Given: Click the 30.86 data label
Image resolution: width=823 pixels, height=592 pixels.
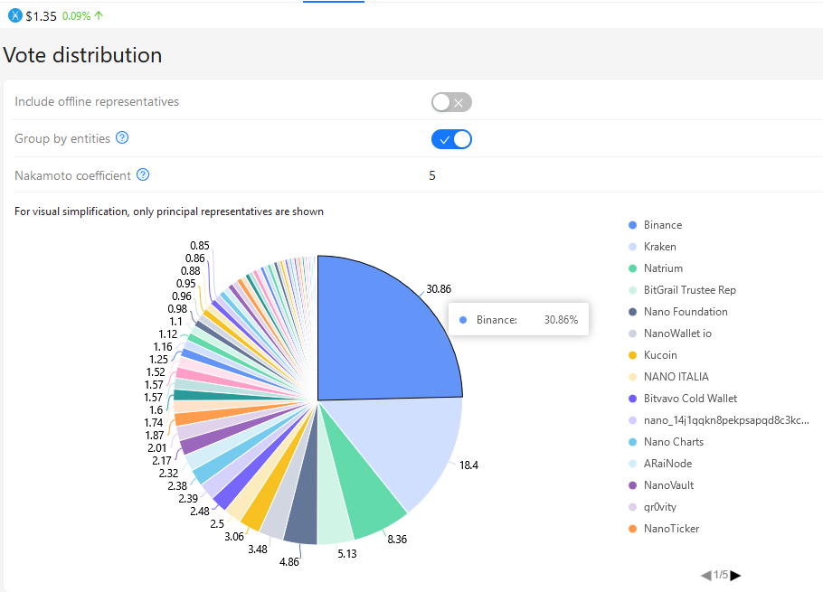Looking at the screenshot, I should pyautogui.click(x=439, y=289).
